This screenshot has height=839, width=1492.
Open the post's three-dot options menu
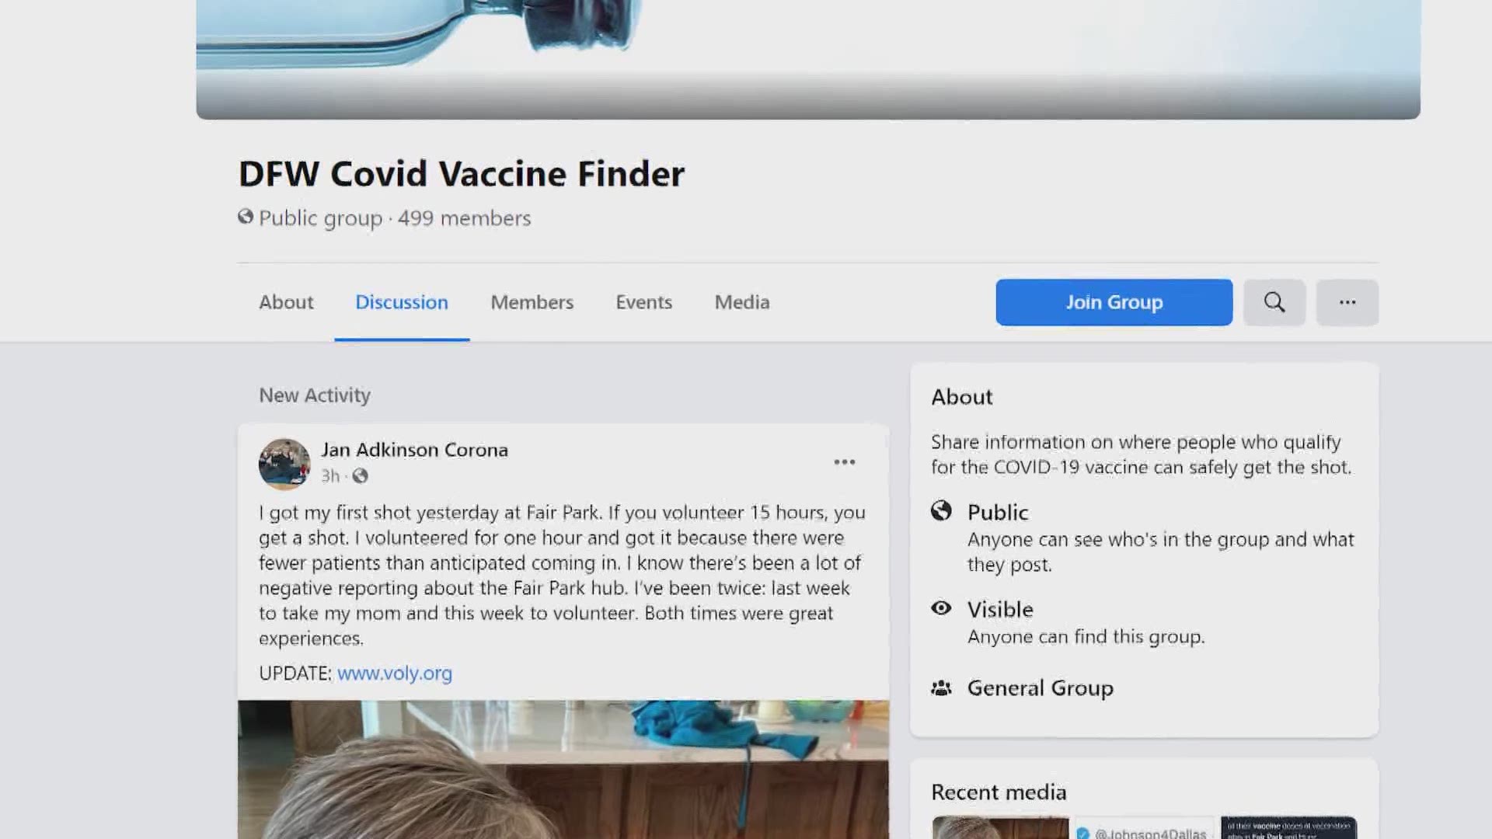pyautogui.click(x=845, y=462)
